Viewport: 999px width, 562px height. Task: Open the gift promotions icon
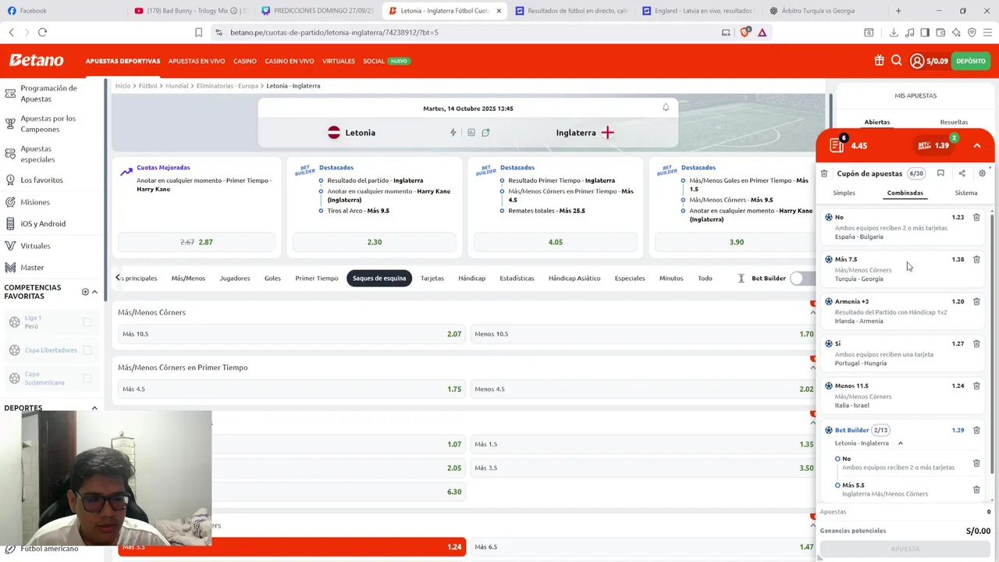pos(879,61)
